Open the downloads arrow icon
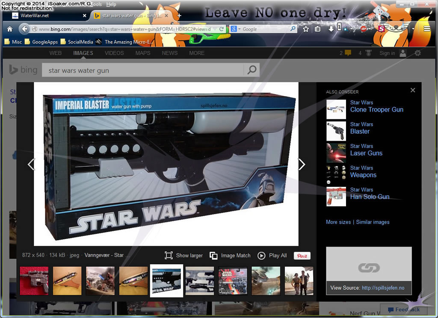 tap(331, 29)
